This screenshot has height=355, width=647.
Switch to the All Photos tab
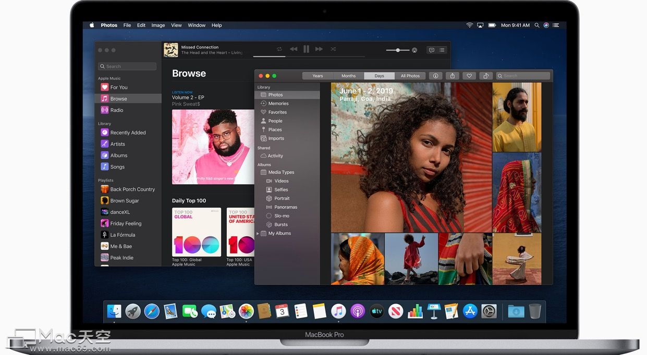[410, 76]
